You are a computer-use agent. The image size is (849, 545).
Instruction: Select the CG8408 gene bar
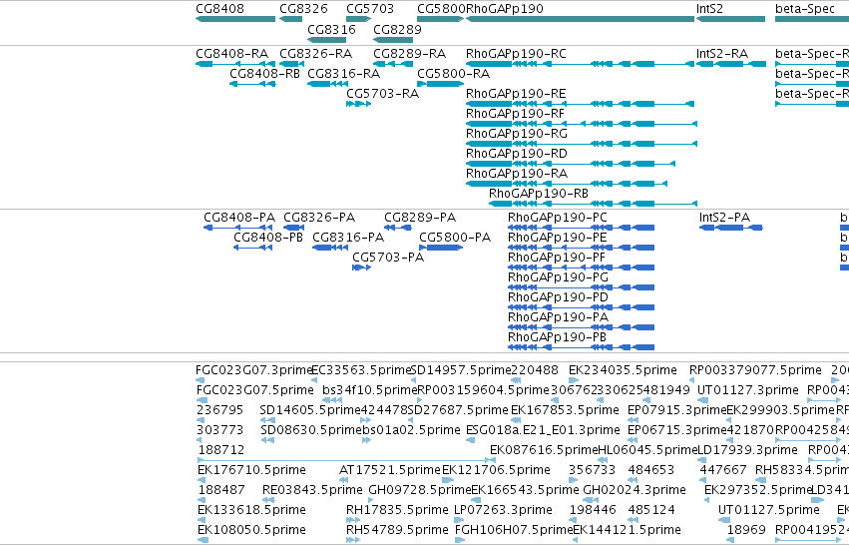(235, 19)
